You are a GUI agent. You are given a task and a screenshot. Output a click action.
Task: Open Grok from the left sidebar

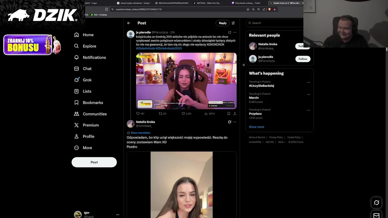[83, 80]
